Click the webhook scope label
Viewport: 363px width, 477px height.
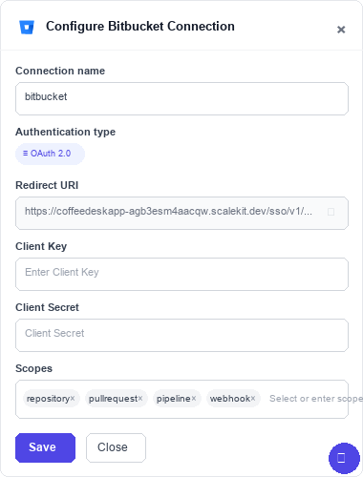pyautogui.click(x=230, y=399)
